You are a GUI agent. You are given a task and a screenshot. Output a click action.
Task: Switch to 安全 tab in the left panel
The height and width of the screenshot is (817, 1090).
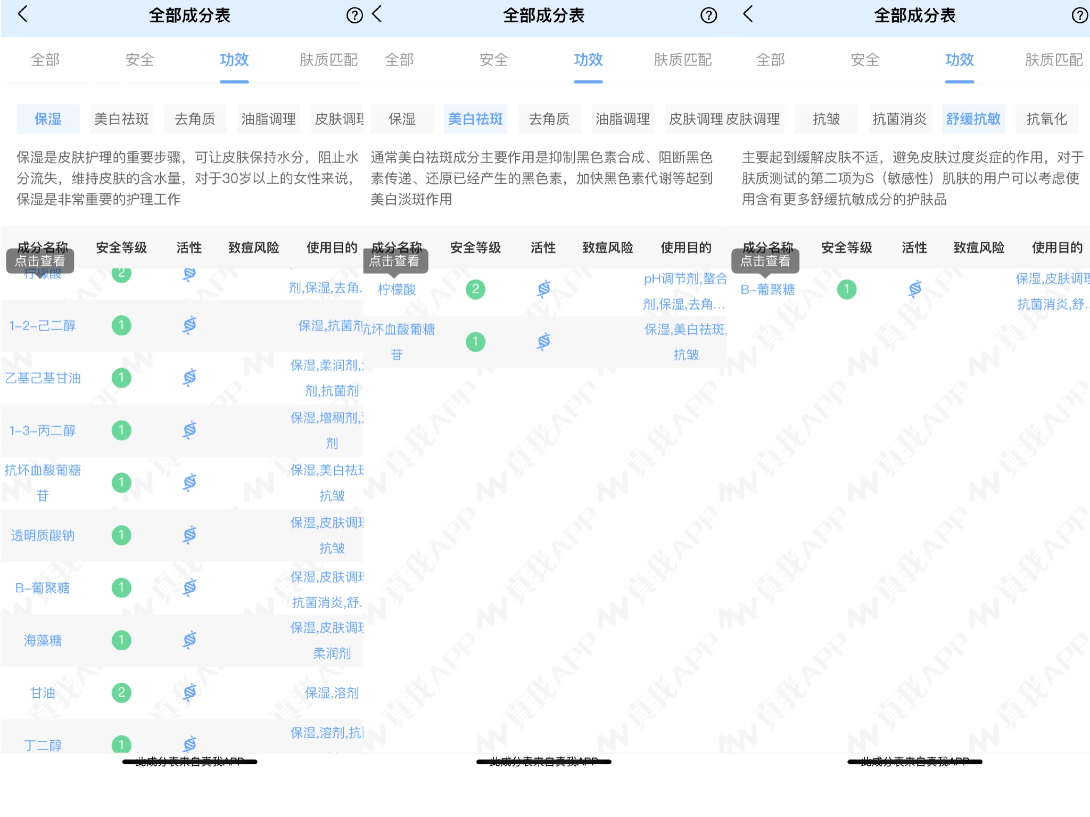pos(139,60)
